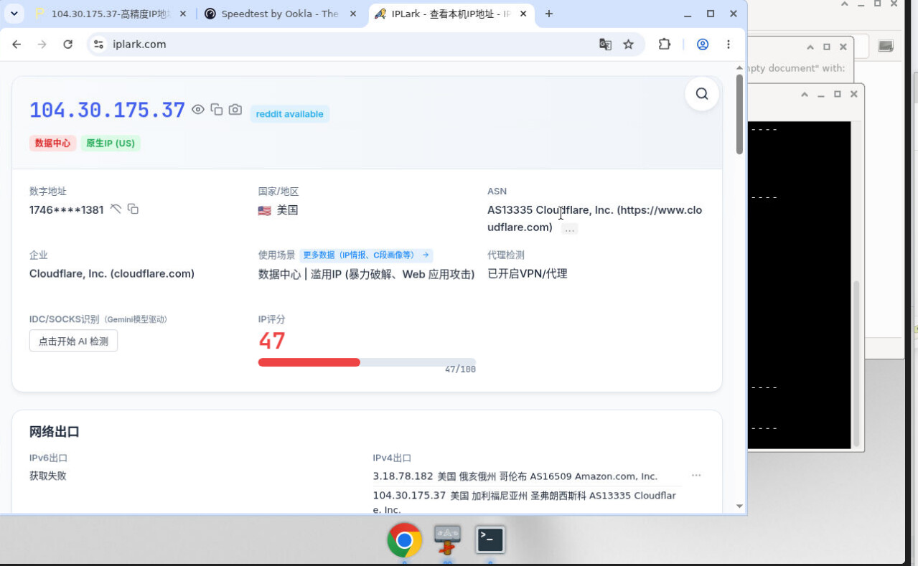
Task: Click scrollbar down arrow in Chrome
Action: [740, 506]
